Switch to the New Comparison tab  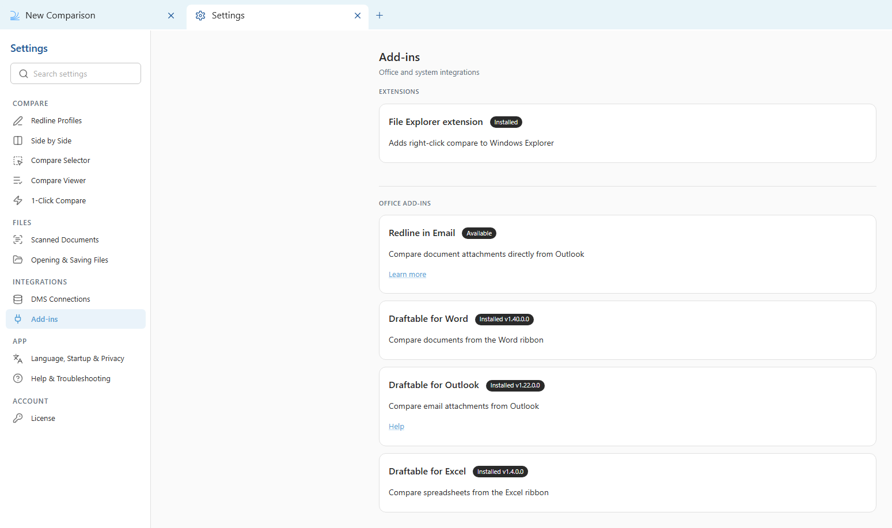(93, 16)
